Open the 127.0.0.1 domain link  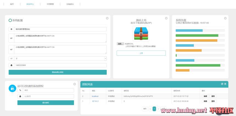(95, 101)
